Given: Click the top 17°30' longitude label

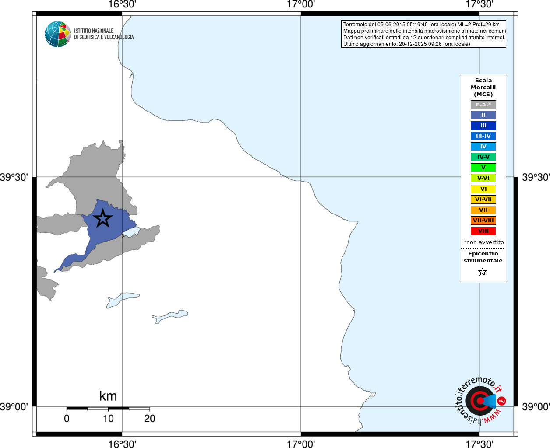Looking at the screenshot, I should (479, 4).
